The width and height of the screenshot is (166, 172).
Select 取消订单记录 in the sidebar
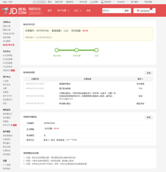tap(9, 45)
